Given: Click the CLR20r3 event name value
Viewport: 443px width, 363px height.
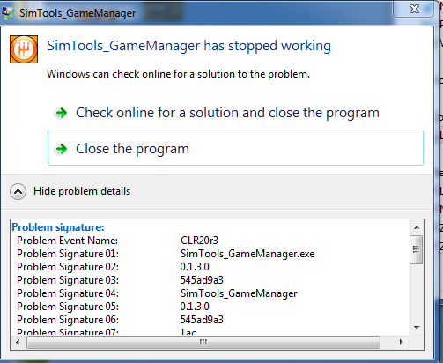Looking at the screenshot, I should click(199, 241).
